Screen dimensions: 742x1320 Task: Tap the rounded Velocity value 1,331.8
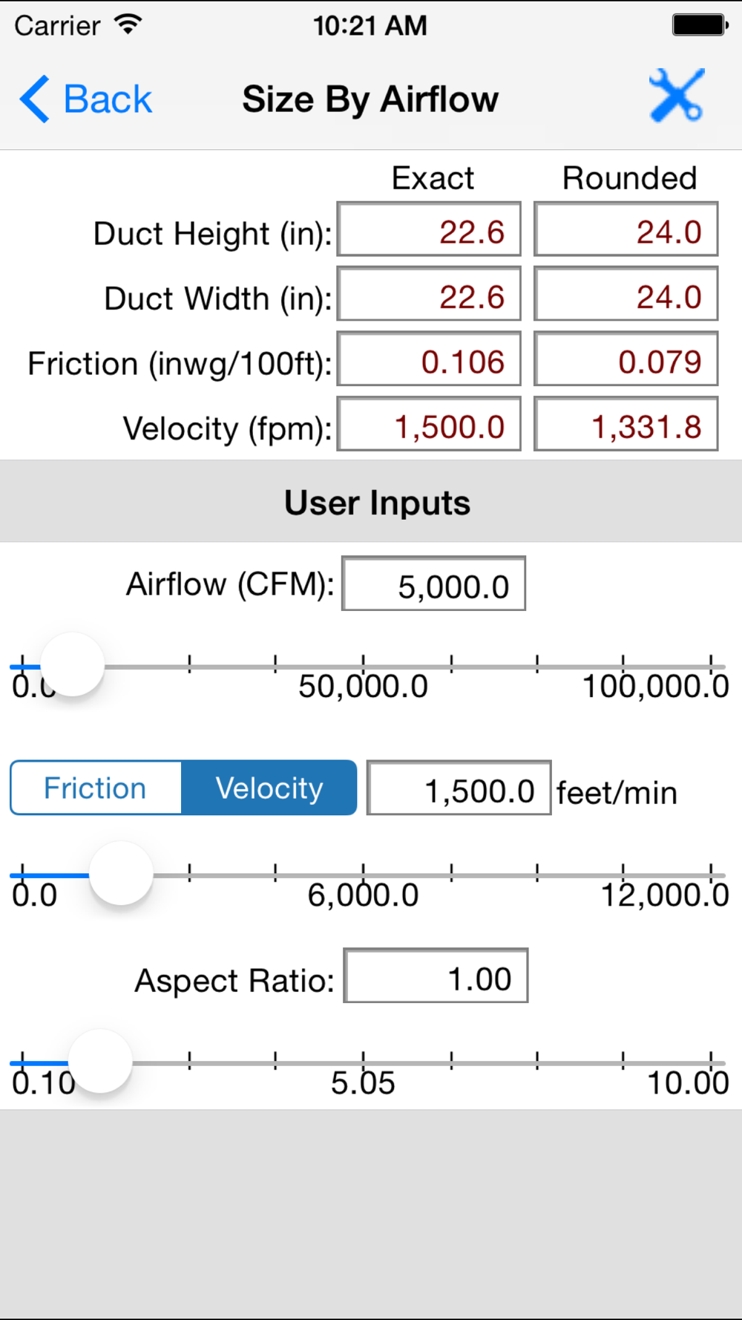pos(626,425)
